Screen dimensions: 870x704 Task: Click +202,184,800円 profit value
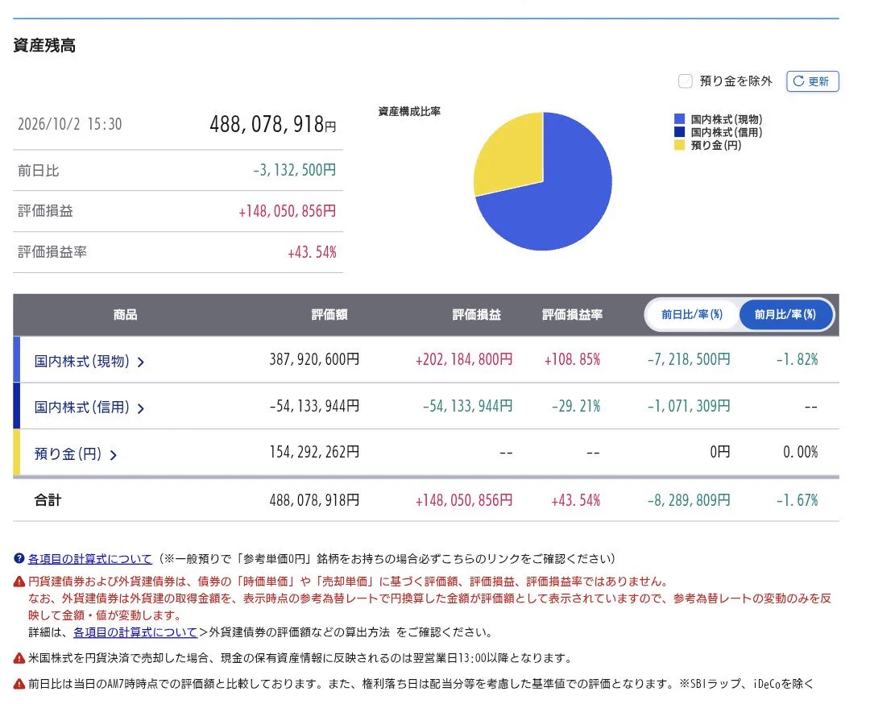[x=464, y=359]
